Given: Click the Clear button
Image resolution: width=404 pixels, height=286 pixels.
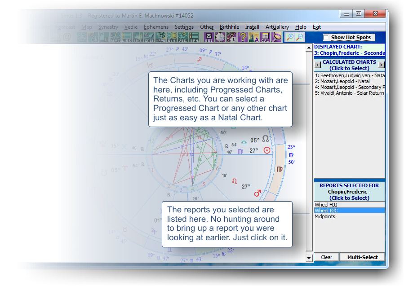Looking at the screenshot, I should tap(326, 257).
